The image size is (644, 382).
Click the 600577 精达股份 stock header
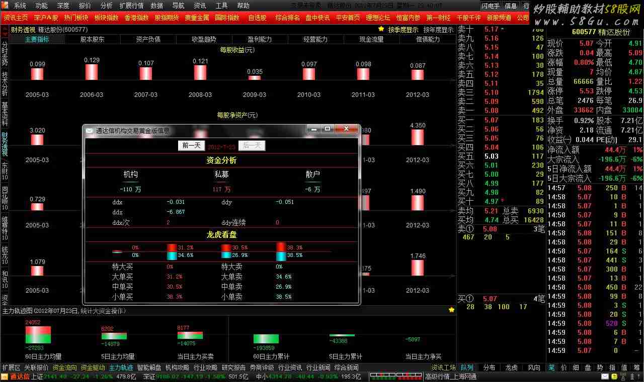(x=601, y=32)
